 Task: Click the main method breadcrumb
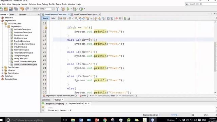pyautogui.click(x=84, y=96)
